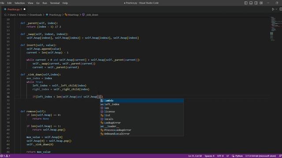Click the Downloads breadcrumb segment
The image size is (282, 158).
click(x=36, y=14)
